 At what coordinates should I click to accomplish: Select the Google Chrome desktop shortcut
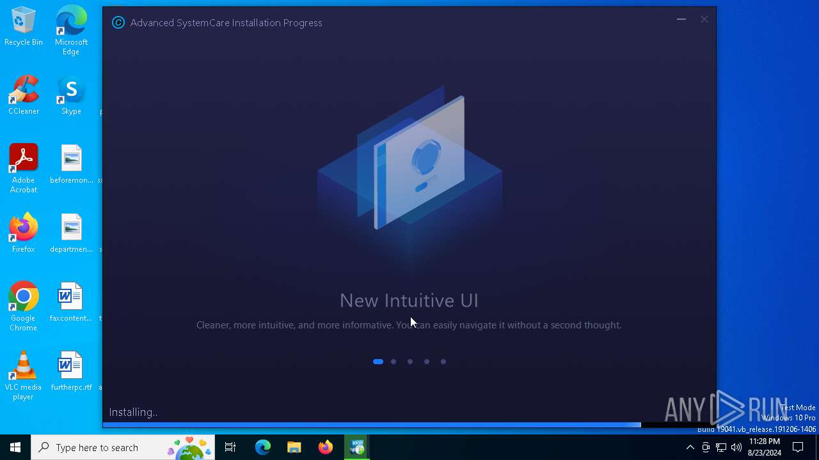click(24, 307)
